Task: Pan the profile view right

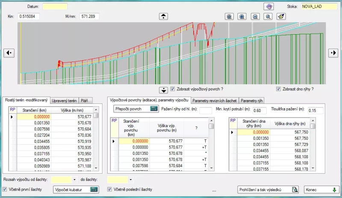Action: coord(333,53)
